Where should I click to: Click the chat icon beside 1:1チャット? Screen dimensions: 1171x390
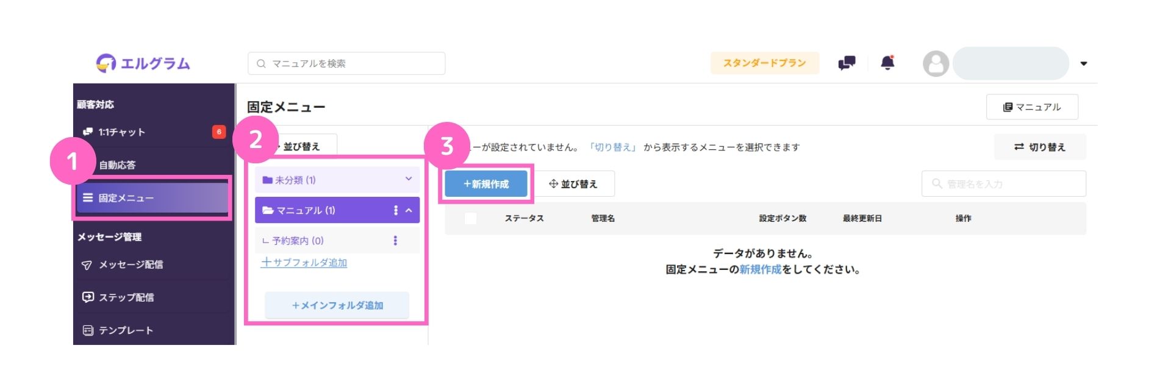pyautogui.click(x=88, y=132)
